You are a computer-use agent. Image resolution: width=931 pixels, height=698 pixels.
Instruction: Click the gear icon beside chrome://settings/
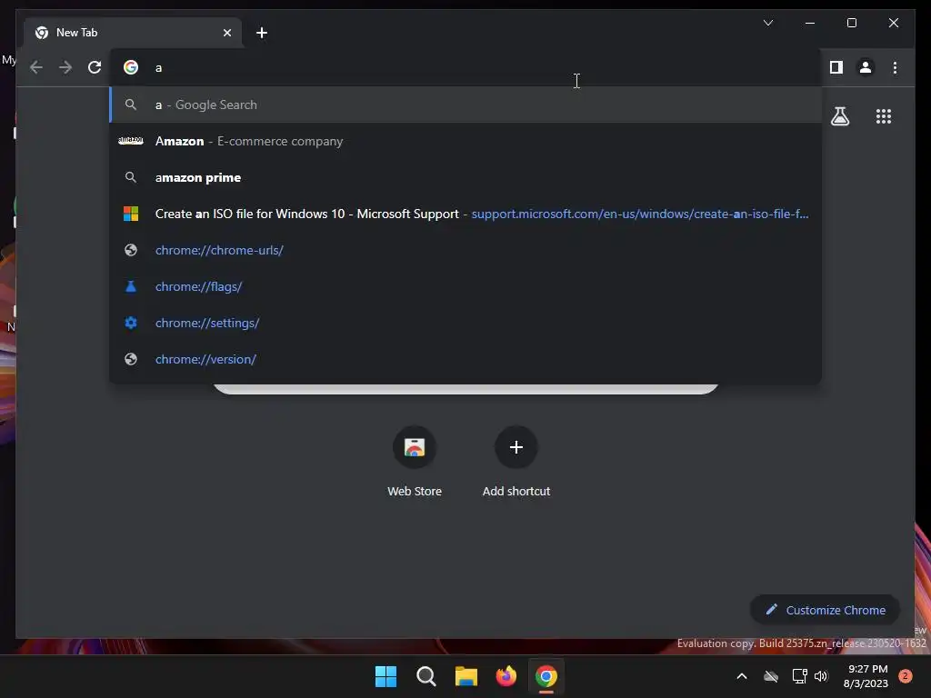click(131, 323)
